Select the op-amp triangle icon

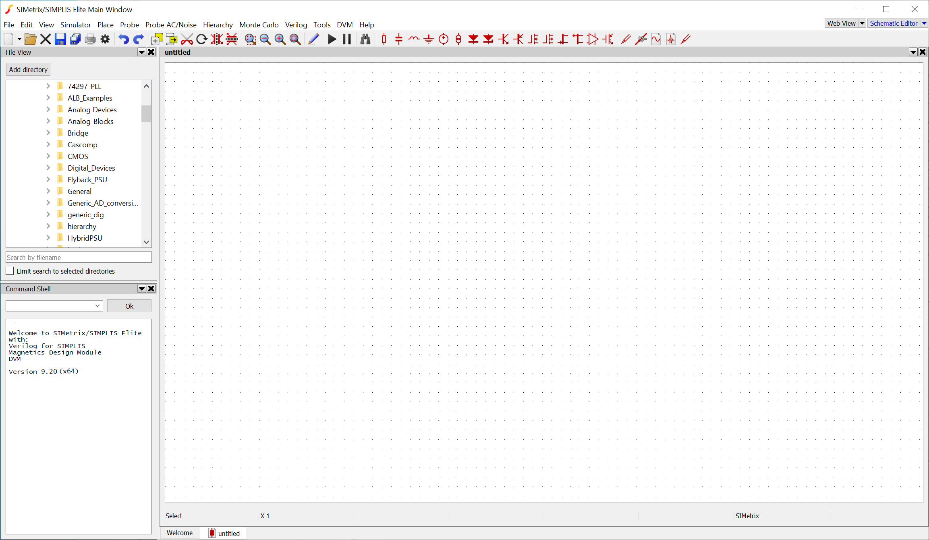click(593, 39)
